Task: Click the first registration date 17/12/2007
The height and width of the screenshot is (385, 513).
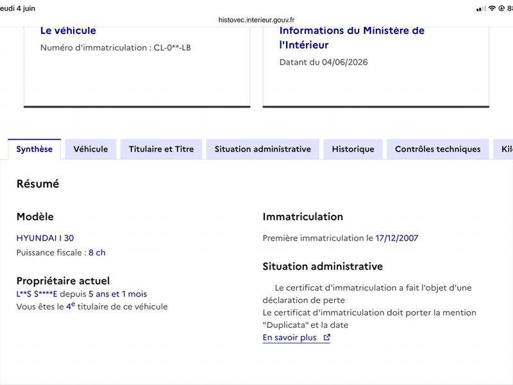Action: pos(396,238)
